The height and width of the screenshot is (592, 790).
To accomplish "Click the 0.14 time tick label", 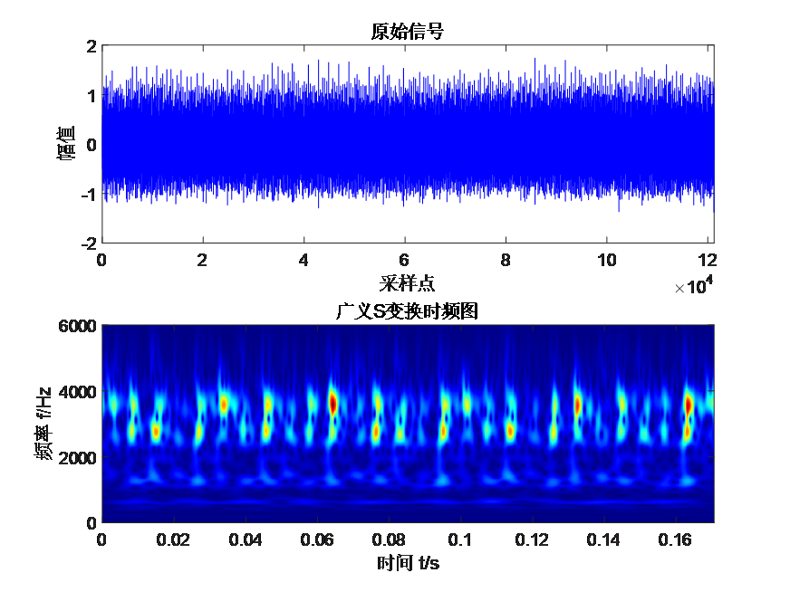I will click(603, 540).
